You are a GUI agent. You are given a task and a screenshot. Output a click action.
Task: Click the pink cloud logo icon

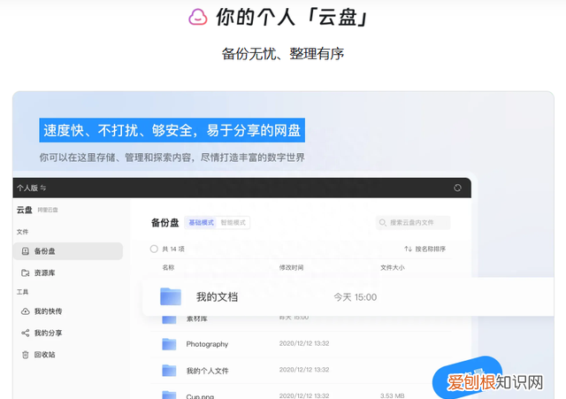[198, 17]
